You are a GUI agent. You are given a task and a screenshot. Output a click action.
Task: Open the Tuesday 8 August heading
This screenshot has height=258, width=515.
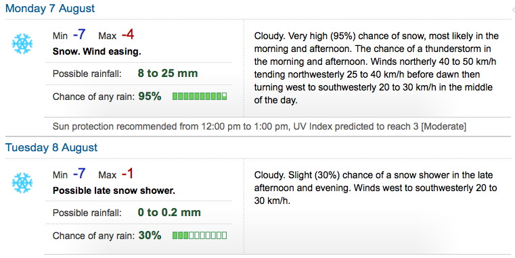point(51,147)
